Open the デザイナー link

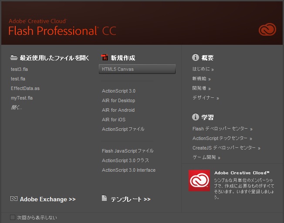tap(206, 98)
